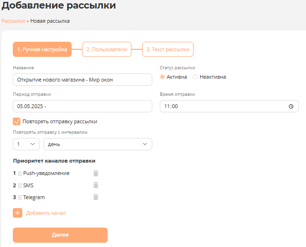Switch to step 2. Пользователи
The width and height of the screenshot is (306, 247).
(x=106, y=49)
